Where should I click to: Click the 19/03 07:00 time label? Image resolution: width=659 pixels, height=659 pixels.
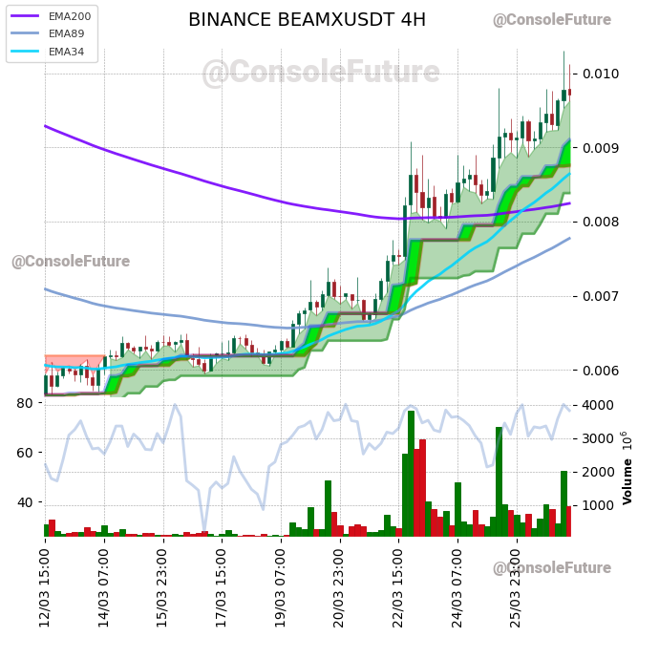tap(281, 588)
